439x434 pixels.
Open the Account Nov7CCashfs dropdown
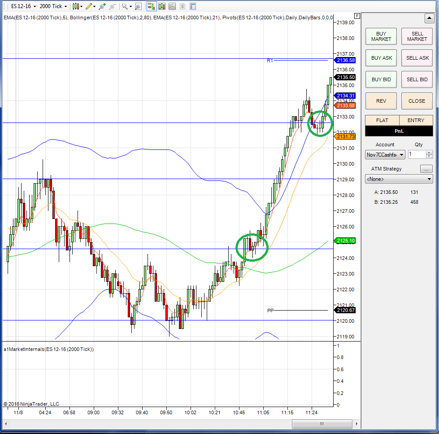385,155
